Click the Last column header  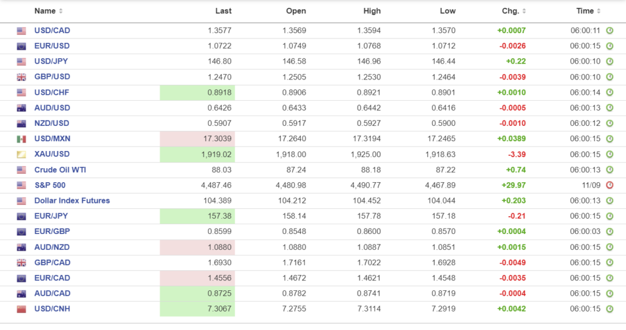coord(223,11)
